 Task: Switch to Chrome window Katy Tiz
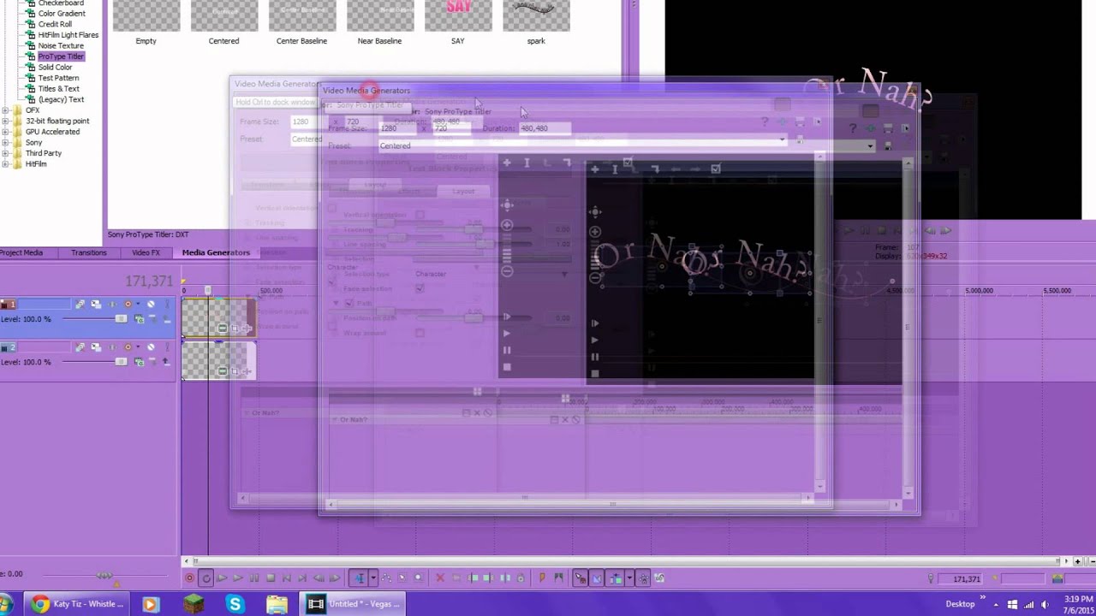click(77, 604)
